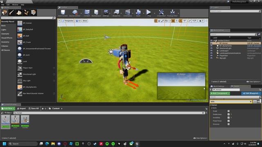The height and width of the screenshot is (147, 262).
Task: Select the Volumes category in Place panel
Action: pos(5,46)
